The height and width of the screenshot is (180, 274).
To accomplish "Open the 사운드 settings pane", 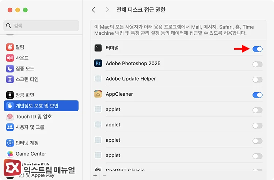I will click(41, 58).
